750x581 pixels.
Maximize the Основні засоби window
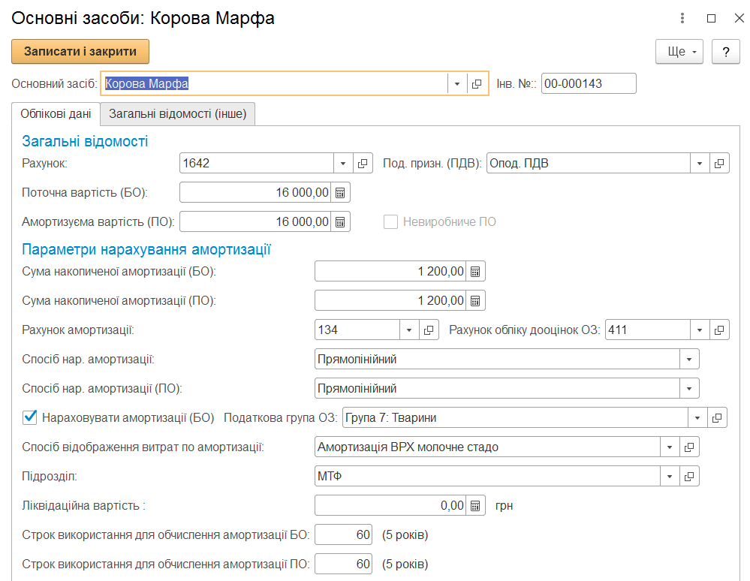pos(711,18)
